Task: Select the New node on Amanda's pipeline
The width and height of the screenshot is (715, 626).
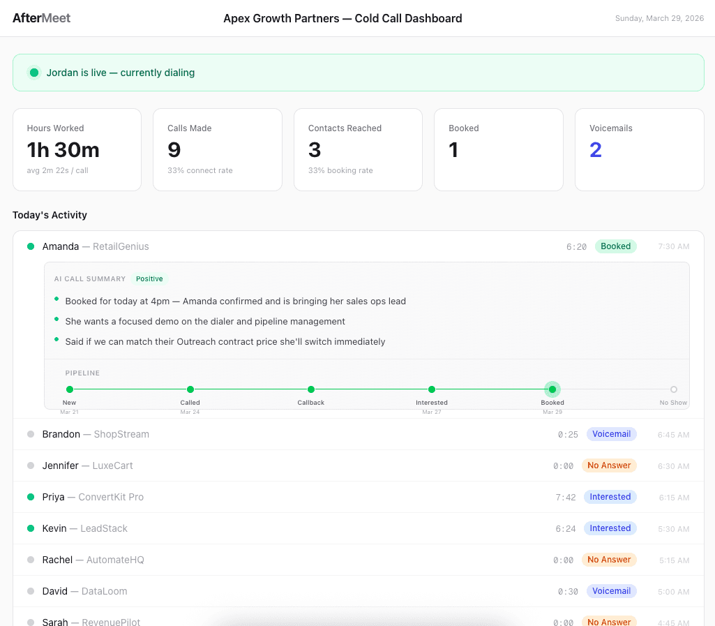Action: click(x=69, y=389)
